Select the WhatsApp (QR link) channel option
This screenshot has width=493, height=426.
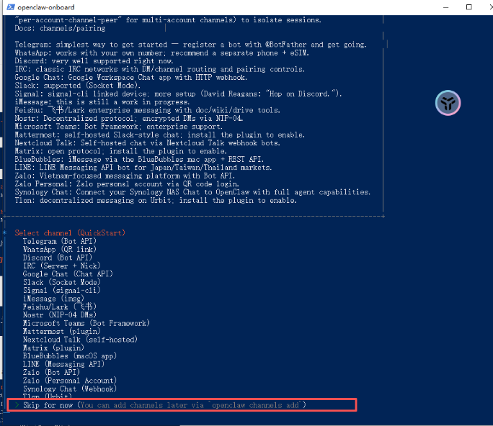pyautogui.click(x=59, y=249)
